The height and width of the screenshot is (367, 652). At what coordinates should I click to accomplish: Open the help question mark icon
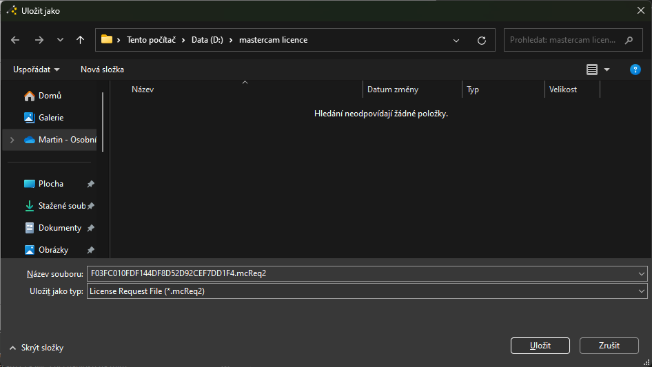[635, 70]
